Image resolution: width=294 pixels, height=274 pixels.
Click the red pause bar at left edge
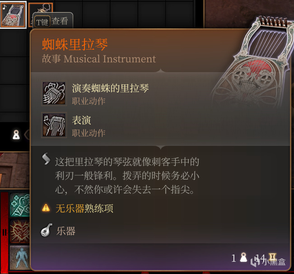tap(4, 232)
